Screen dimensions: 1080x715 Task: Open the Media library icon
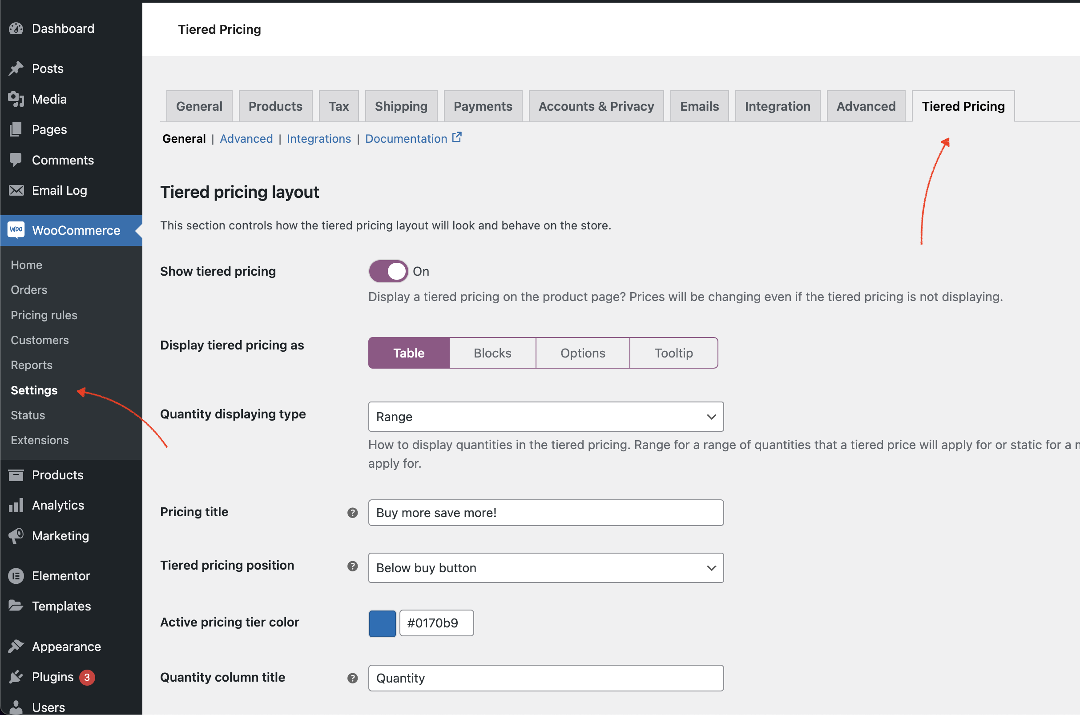[x=16, y=99]
